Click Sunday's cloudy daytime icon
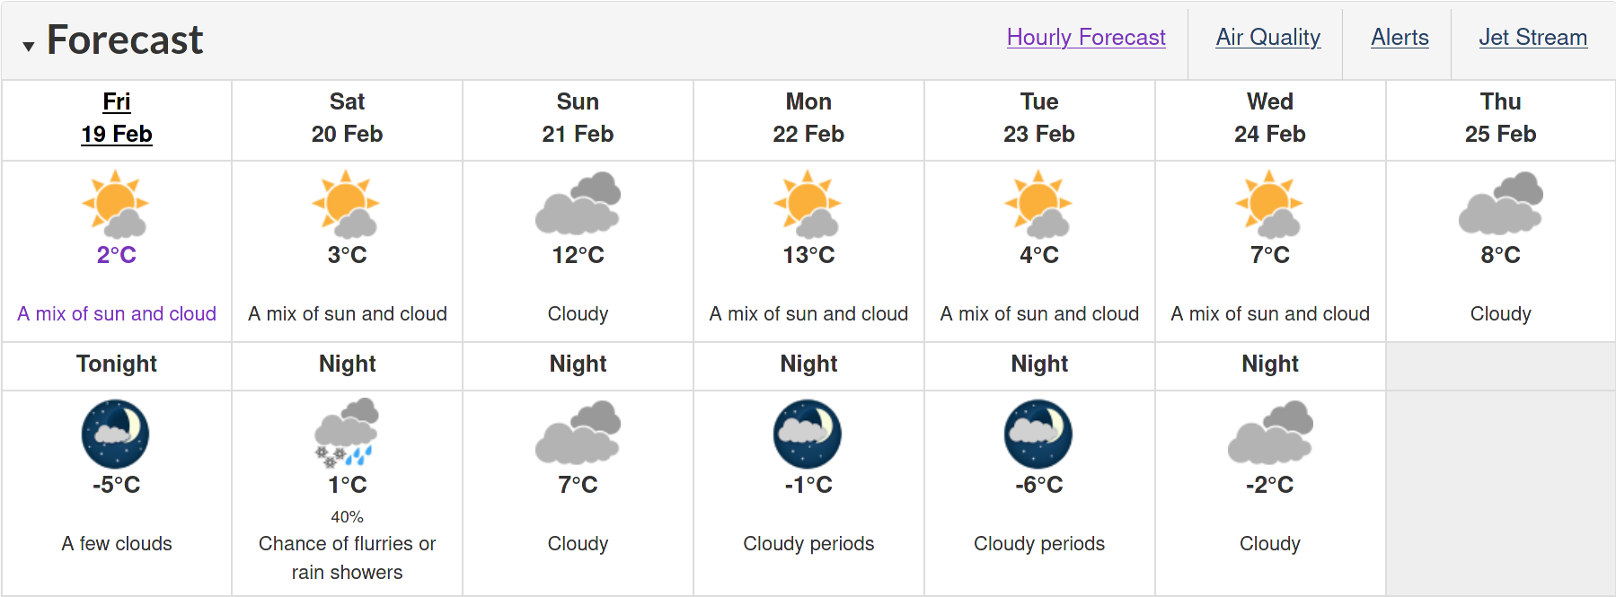The width and height of the screenshot is (1616, 597). pyautogui.click(x=578, y=204)
